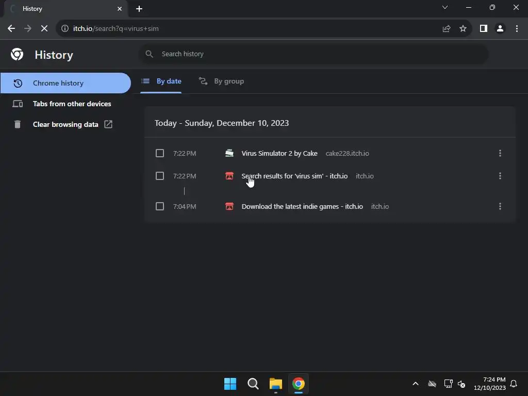This screenshot has width=528, height=396.
Task: Open Windows taskbar search
Action: point(253,384)
